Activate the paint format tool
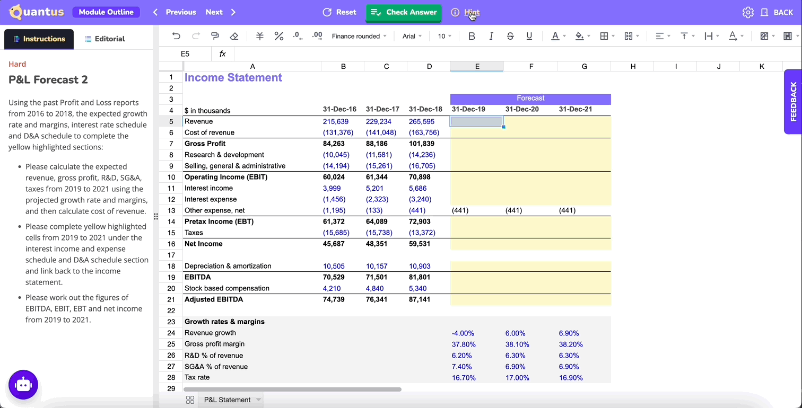Screen dimensions: 802x408 (215, 36)
